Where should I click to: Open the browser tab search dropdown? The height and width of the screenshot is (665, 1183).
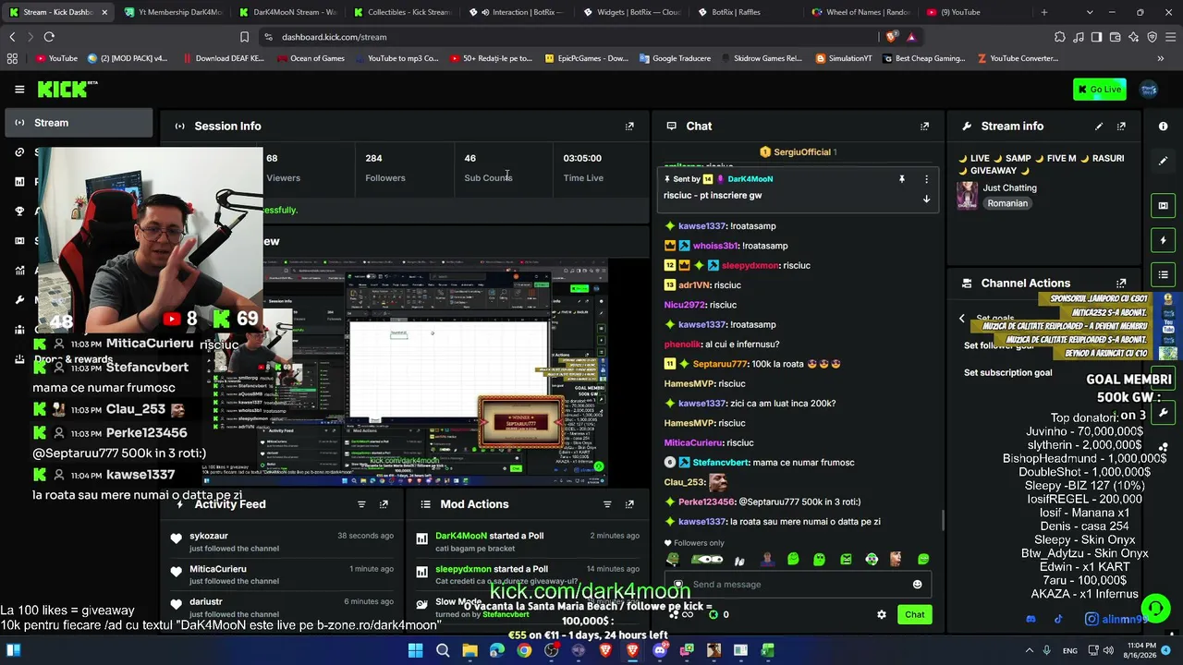click(1090, 12)
